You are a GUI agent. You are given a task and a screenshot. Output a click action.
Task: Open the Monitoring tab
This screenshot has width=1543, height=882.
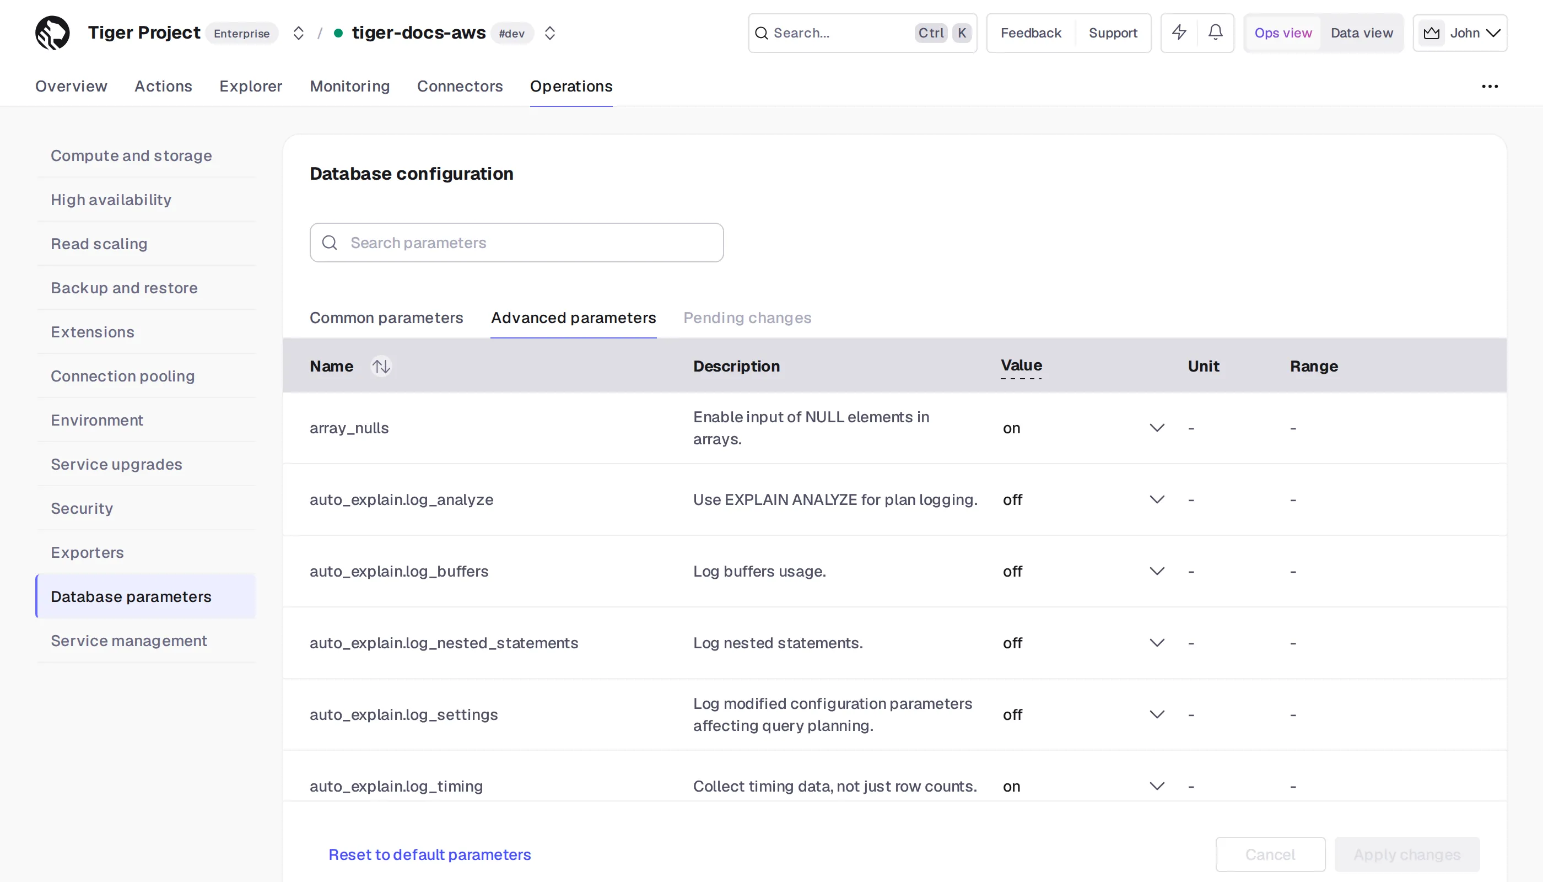pos(349,87)
